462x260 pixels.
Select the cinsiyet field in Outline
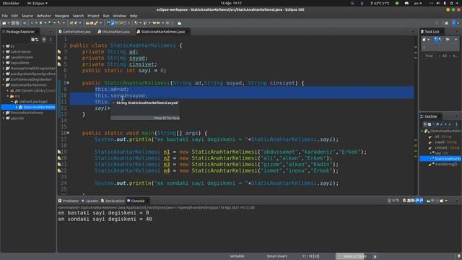point(445,147)
